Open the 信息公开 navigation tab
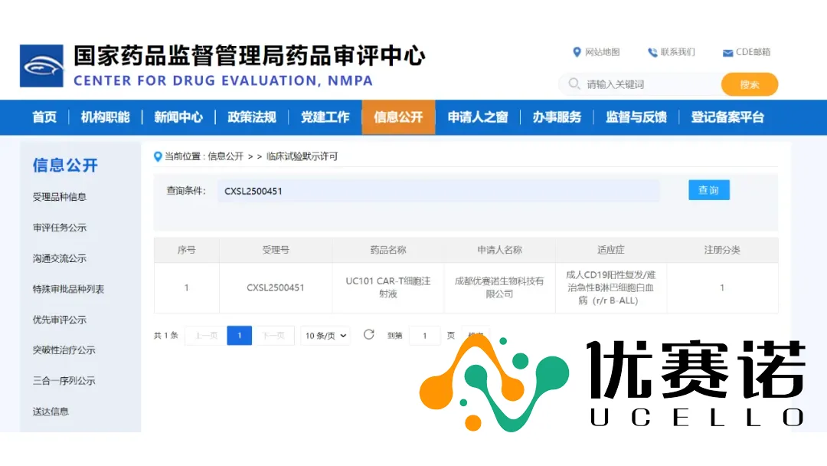 tap(398, 117)
